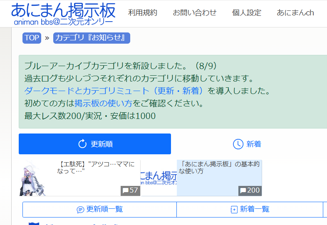The image size is (327, 225).
Task: Open the カテゴリ『お知らせ』 breadcrumb
Action: [92, 38]
